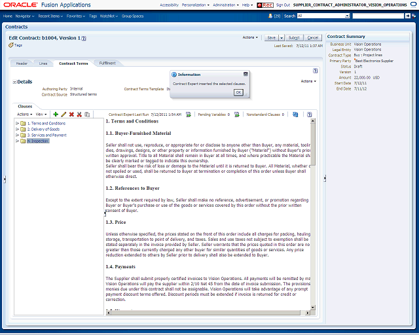Click the Submit button
The width and height of the screenshot is (419, 335).
click(x=294, y=38)
